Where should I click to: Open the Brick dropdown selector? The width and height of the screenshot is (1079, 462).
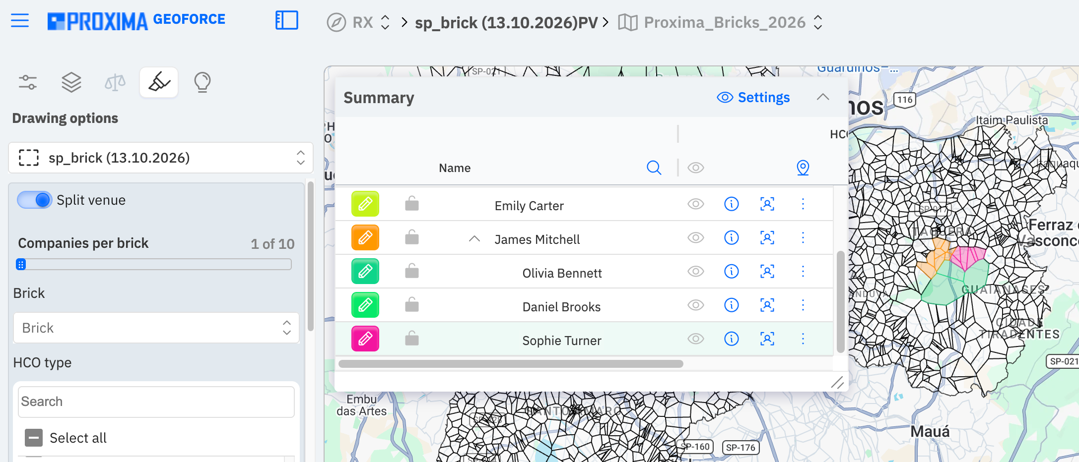coord(156,328)
